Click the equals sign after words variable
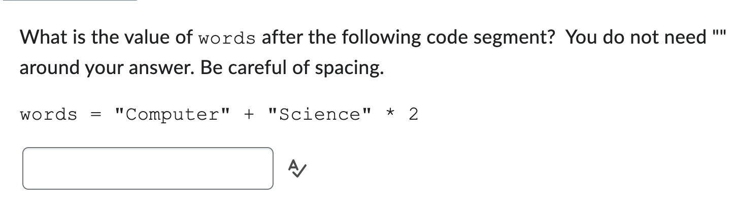This screenshot has height=209, width=740. click(x=96, y=115)
